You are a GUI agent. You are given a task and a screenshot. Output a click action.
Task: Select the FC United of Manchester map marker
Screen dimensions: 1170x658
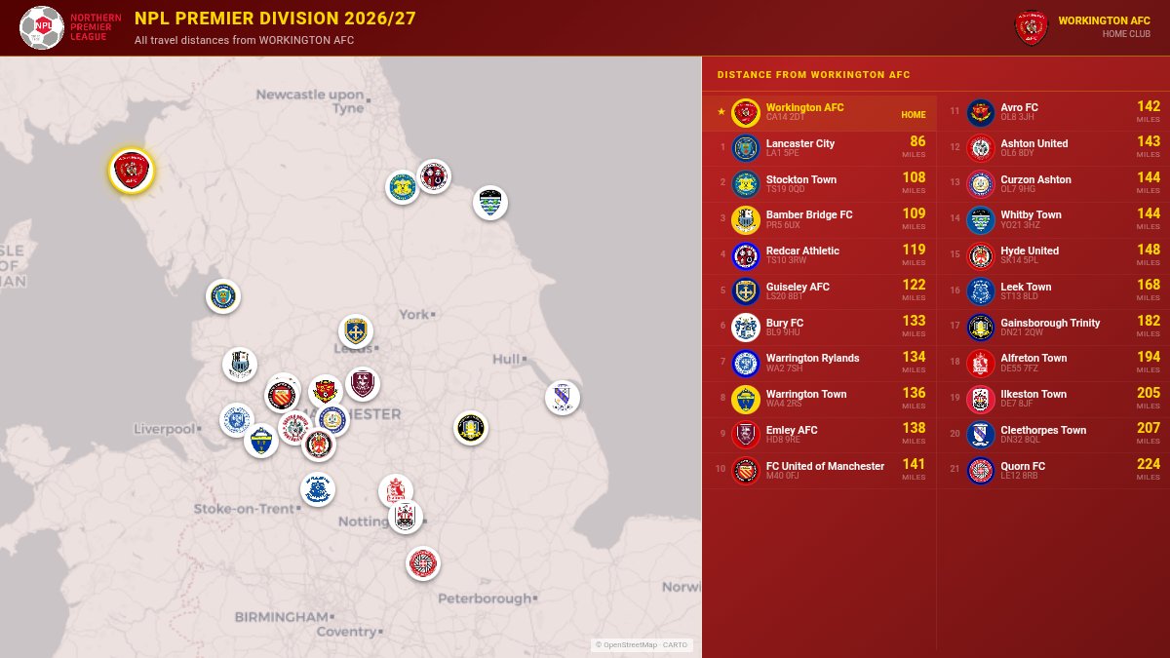(x=282, y=395)
